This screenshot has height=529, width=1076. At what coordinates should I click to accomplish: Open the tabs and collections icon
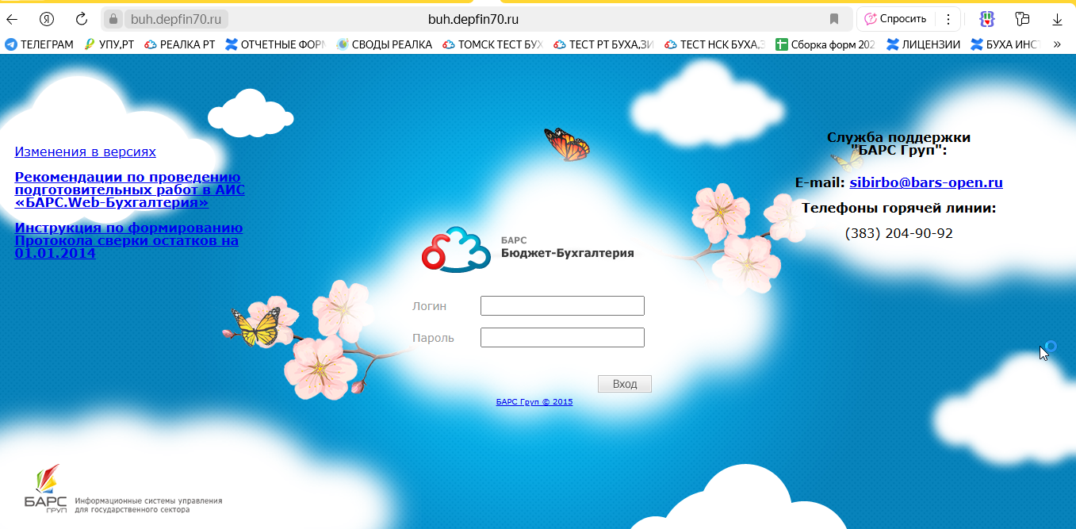coord(1022,19)
